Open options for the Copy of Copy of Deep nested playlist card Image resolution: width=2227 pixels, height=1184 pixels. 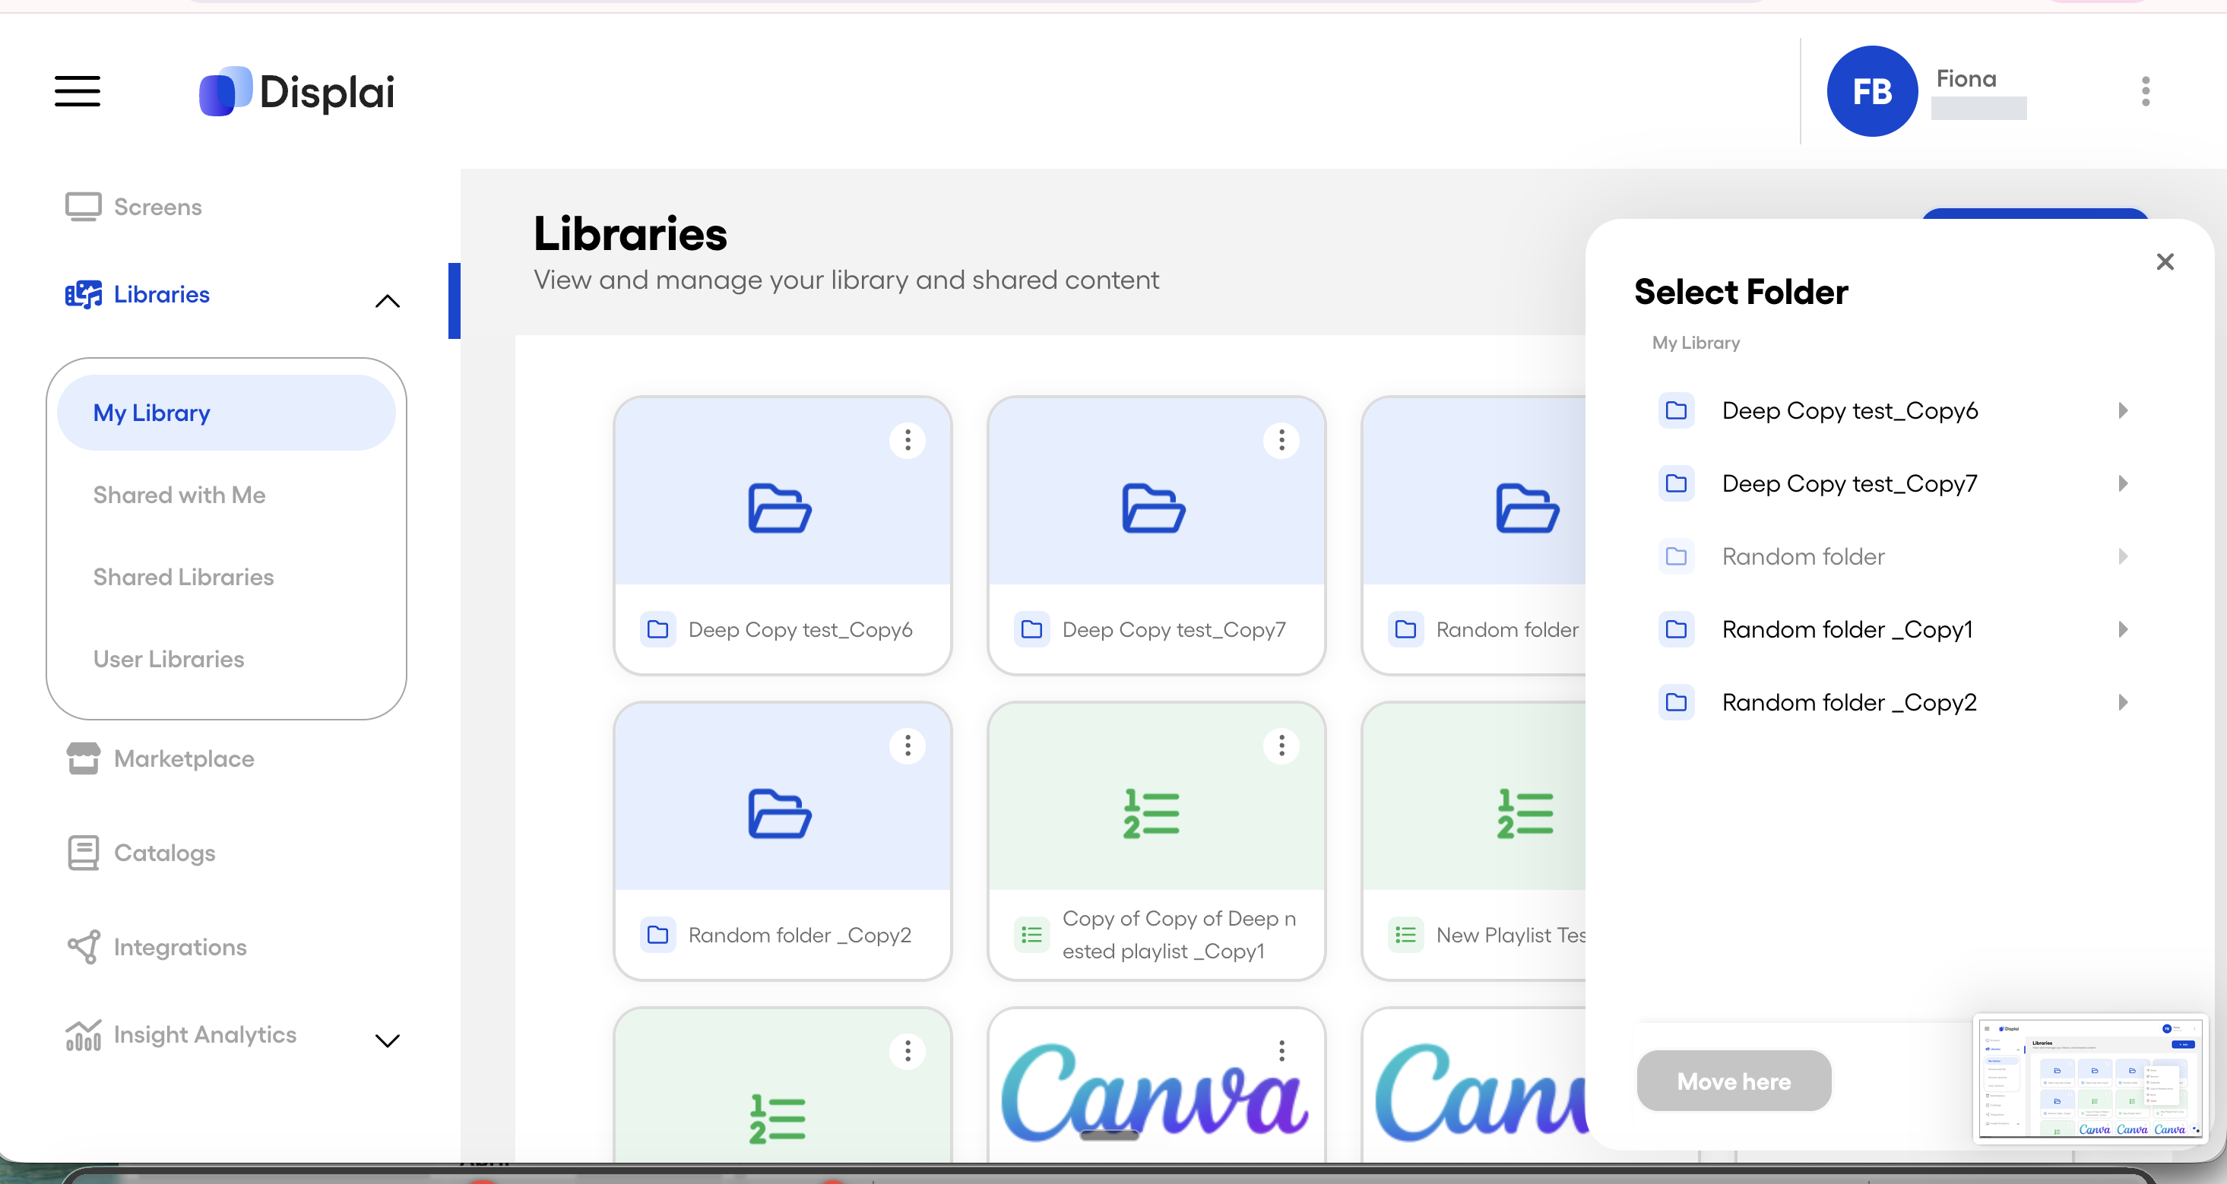1281,746
